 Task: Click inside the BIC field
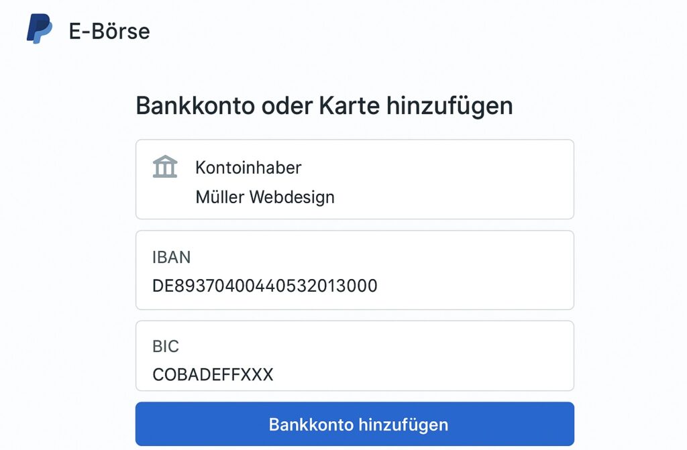click(x=355, y=356)
